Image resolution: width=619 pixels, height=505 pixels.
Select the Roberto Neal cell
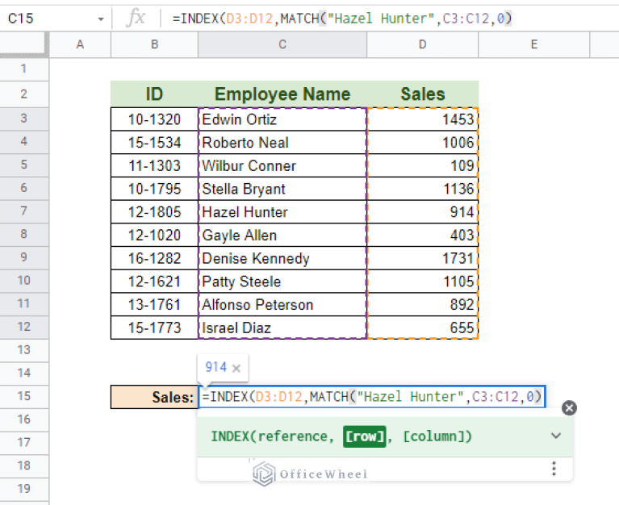pos(282,143)
